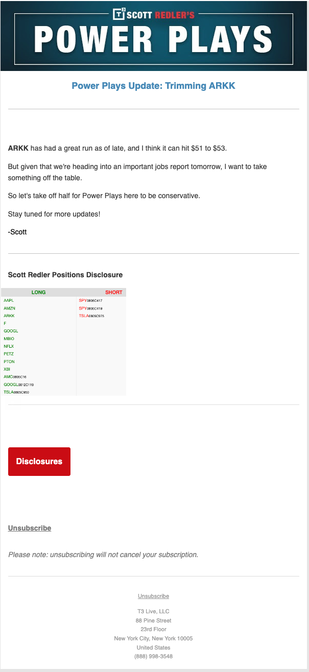
Task: Click the small footer Unsubscribe link
Action: pyautogui.click(x=153, y=596)
